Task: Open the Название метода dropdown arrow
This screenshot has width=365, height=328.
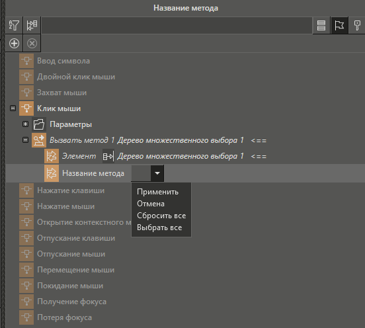Action: (157, 173)
